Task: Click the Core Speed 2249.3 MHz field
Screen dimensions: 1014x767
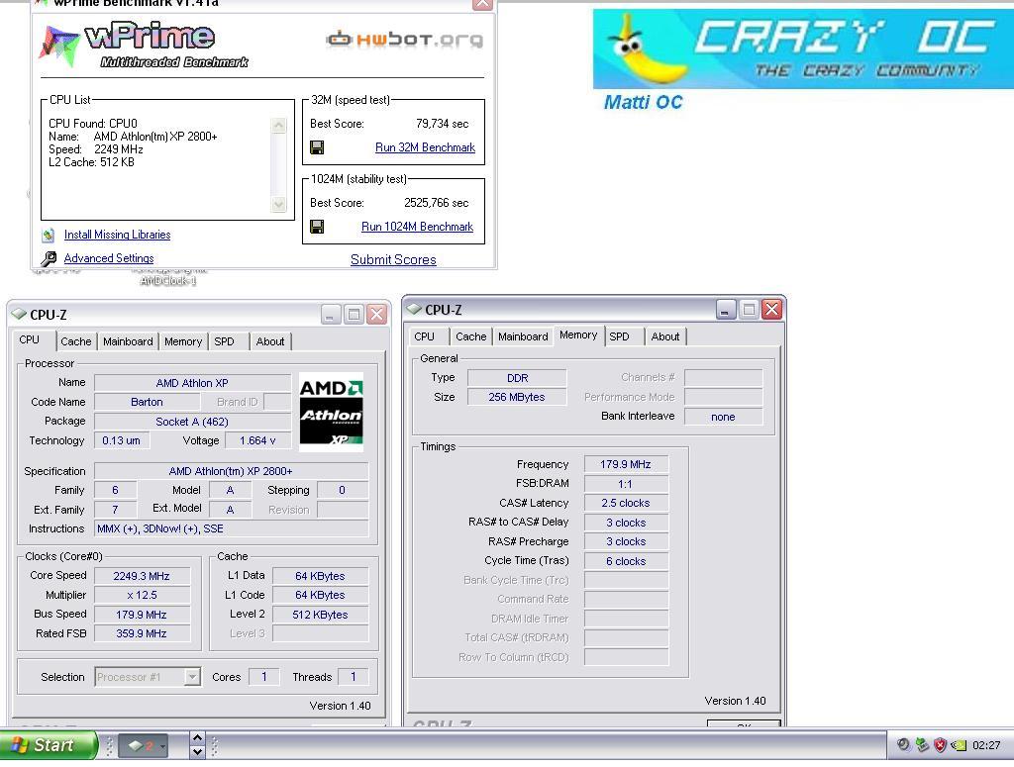Action: click(x=143, y=576)
